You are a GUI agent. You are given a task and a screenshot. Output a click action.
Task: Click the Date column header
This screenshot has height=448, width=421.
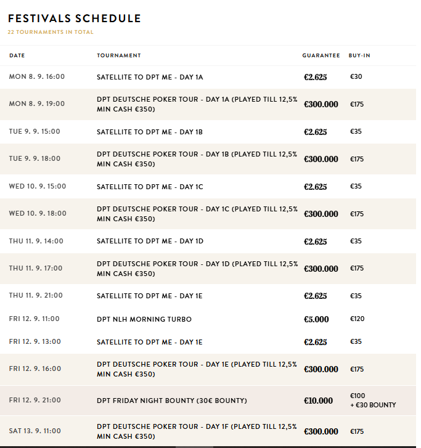point(17,55)
